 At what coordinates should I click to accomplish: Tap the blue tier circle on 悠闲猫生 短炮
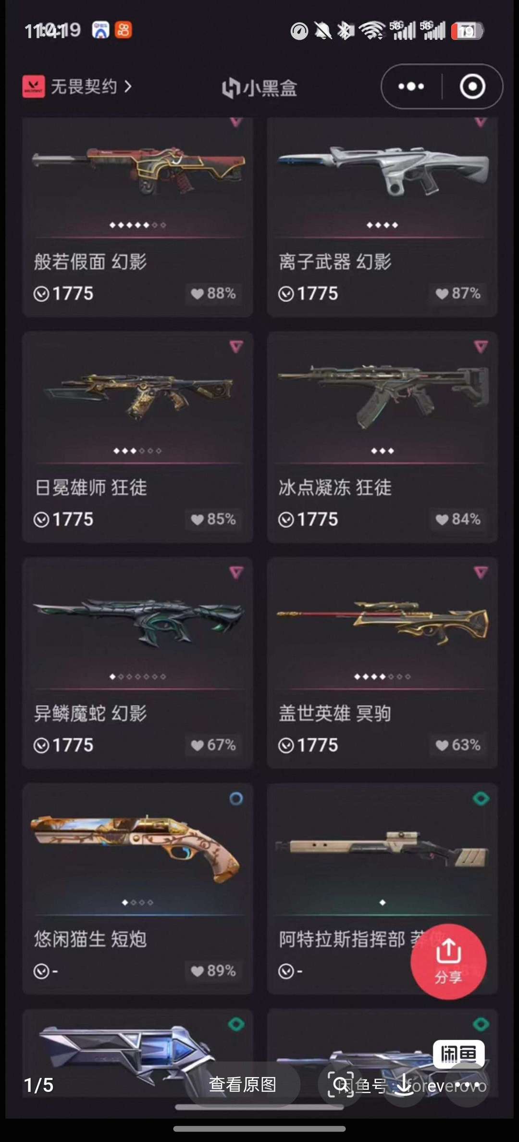[x=236, y=799]
